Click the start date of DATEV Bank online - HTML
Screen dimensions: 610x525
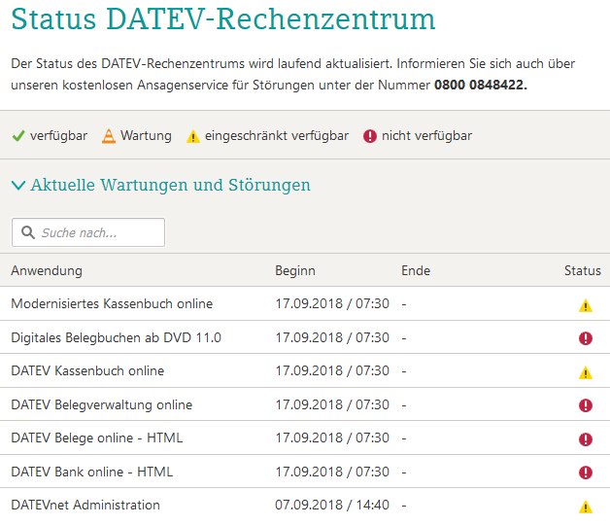332,472
